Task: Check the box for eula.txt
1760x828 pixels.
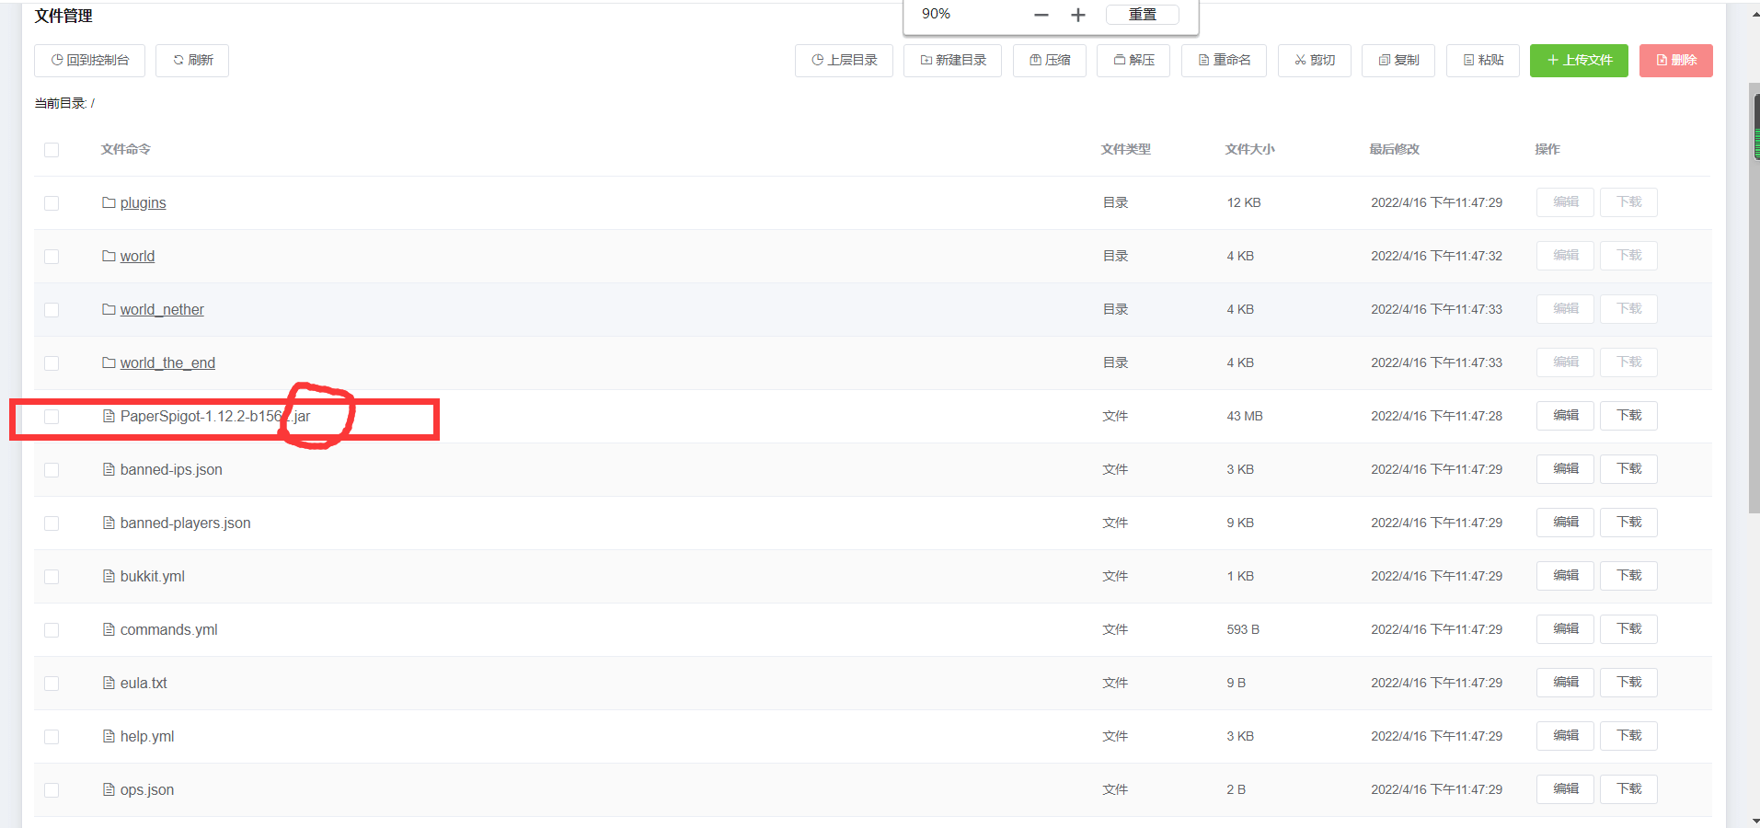Action: (52, 684)
